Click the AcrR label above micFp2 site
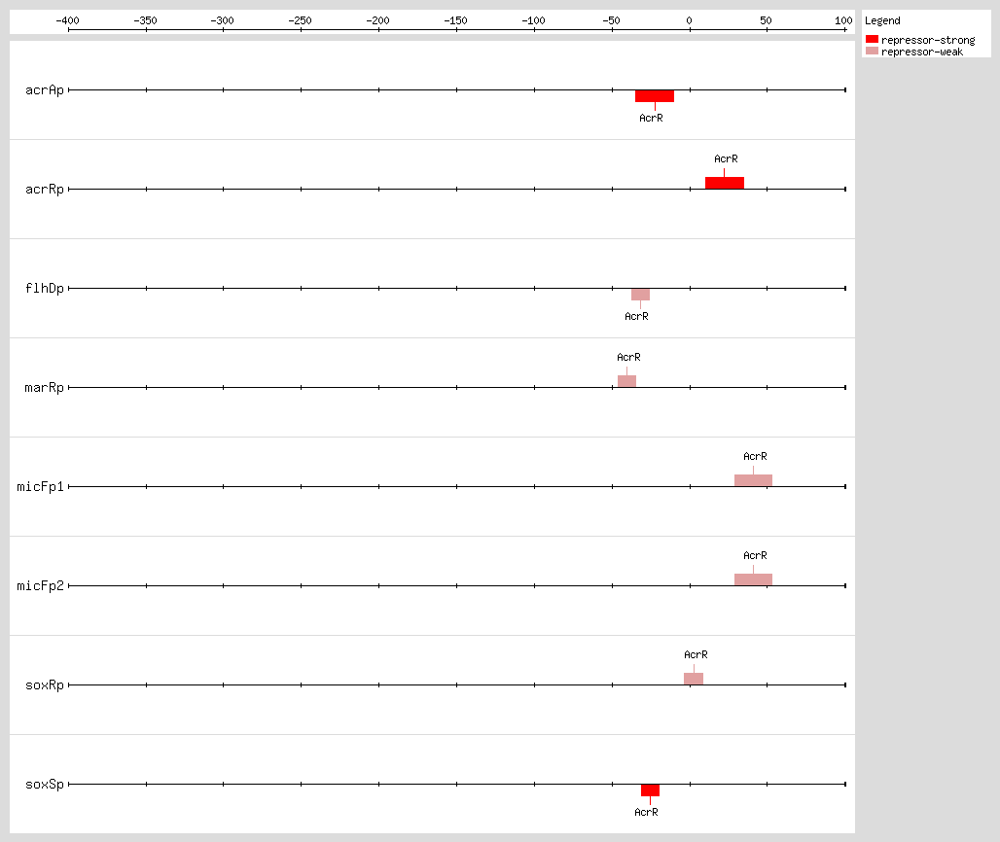The width and height of the screenshot is (1000, 842). coord(755,555)
